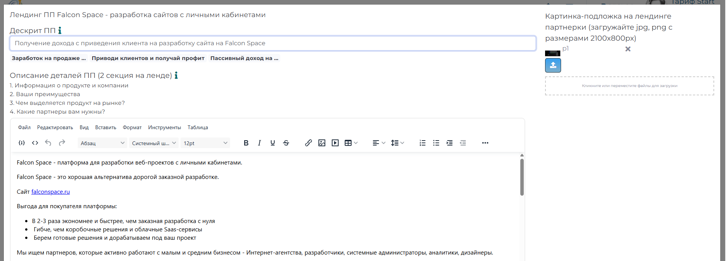Create a bulleted list
Screen dimensions: 726x261
tap(436, 143)
